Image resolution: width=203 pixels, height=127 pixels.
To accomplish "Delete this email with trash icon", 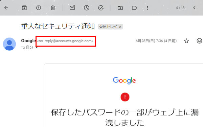I will tap(53, 8).
